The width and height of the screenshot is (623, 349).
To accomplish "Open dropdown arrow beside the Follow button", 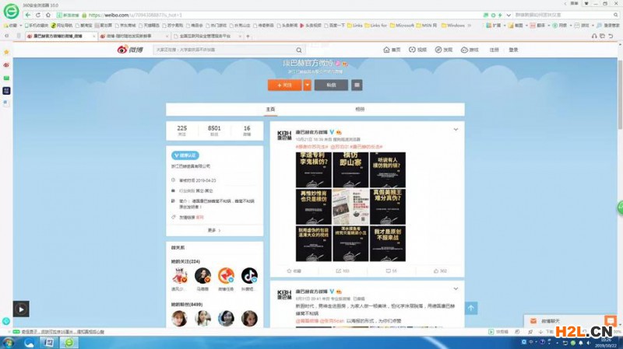I will (308, 85).
